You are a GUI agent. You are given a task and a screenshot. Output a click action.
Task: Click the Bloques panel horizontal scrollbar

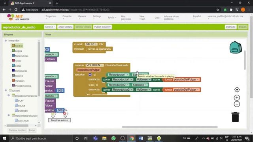(17, 125)
